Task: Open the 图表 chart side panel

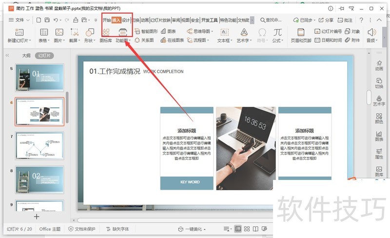Action: (x=379, y=136)
